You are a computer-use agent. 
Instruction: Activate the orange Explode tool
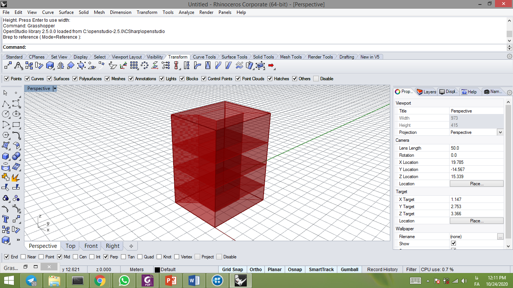point(16,177)
